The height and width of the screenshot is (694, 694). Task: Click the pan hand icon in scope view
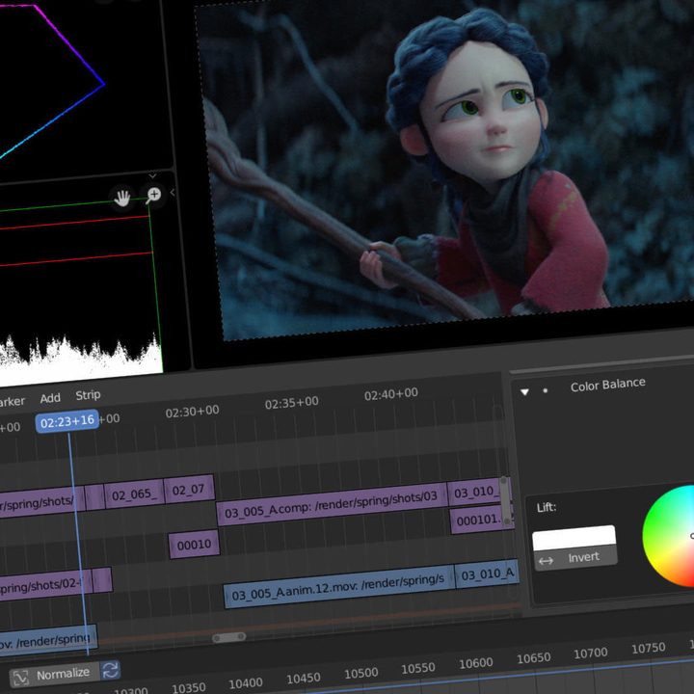tap(122, 198)
